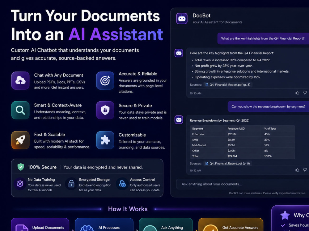This screenshot has width=309, height=231.
Task: Thumbs down the 10:30 AM answer
Action: pos(305,92)
